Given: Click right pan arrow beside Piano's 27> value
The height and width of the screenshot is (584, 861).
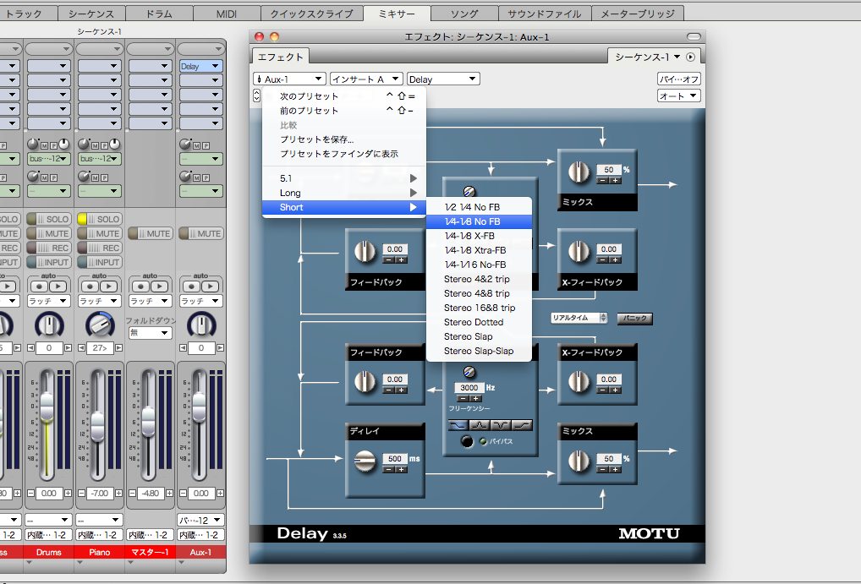Looking at the screenshot, I should (118, 347).
